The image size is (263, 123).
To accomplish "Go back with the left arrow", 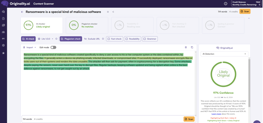I will coord(22,12).
